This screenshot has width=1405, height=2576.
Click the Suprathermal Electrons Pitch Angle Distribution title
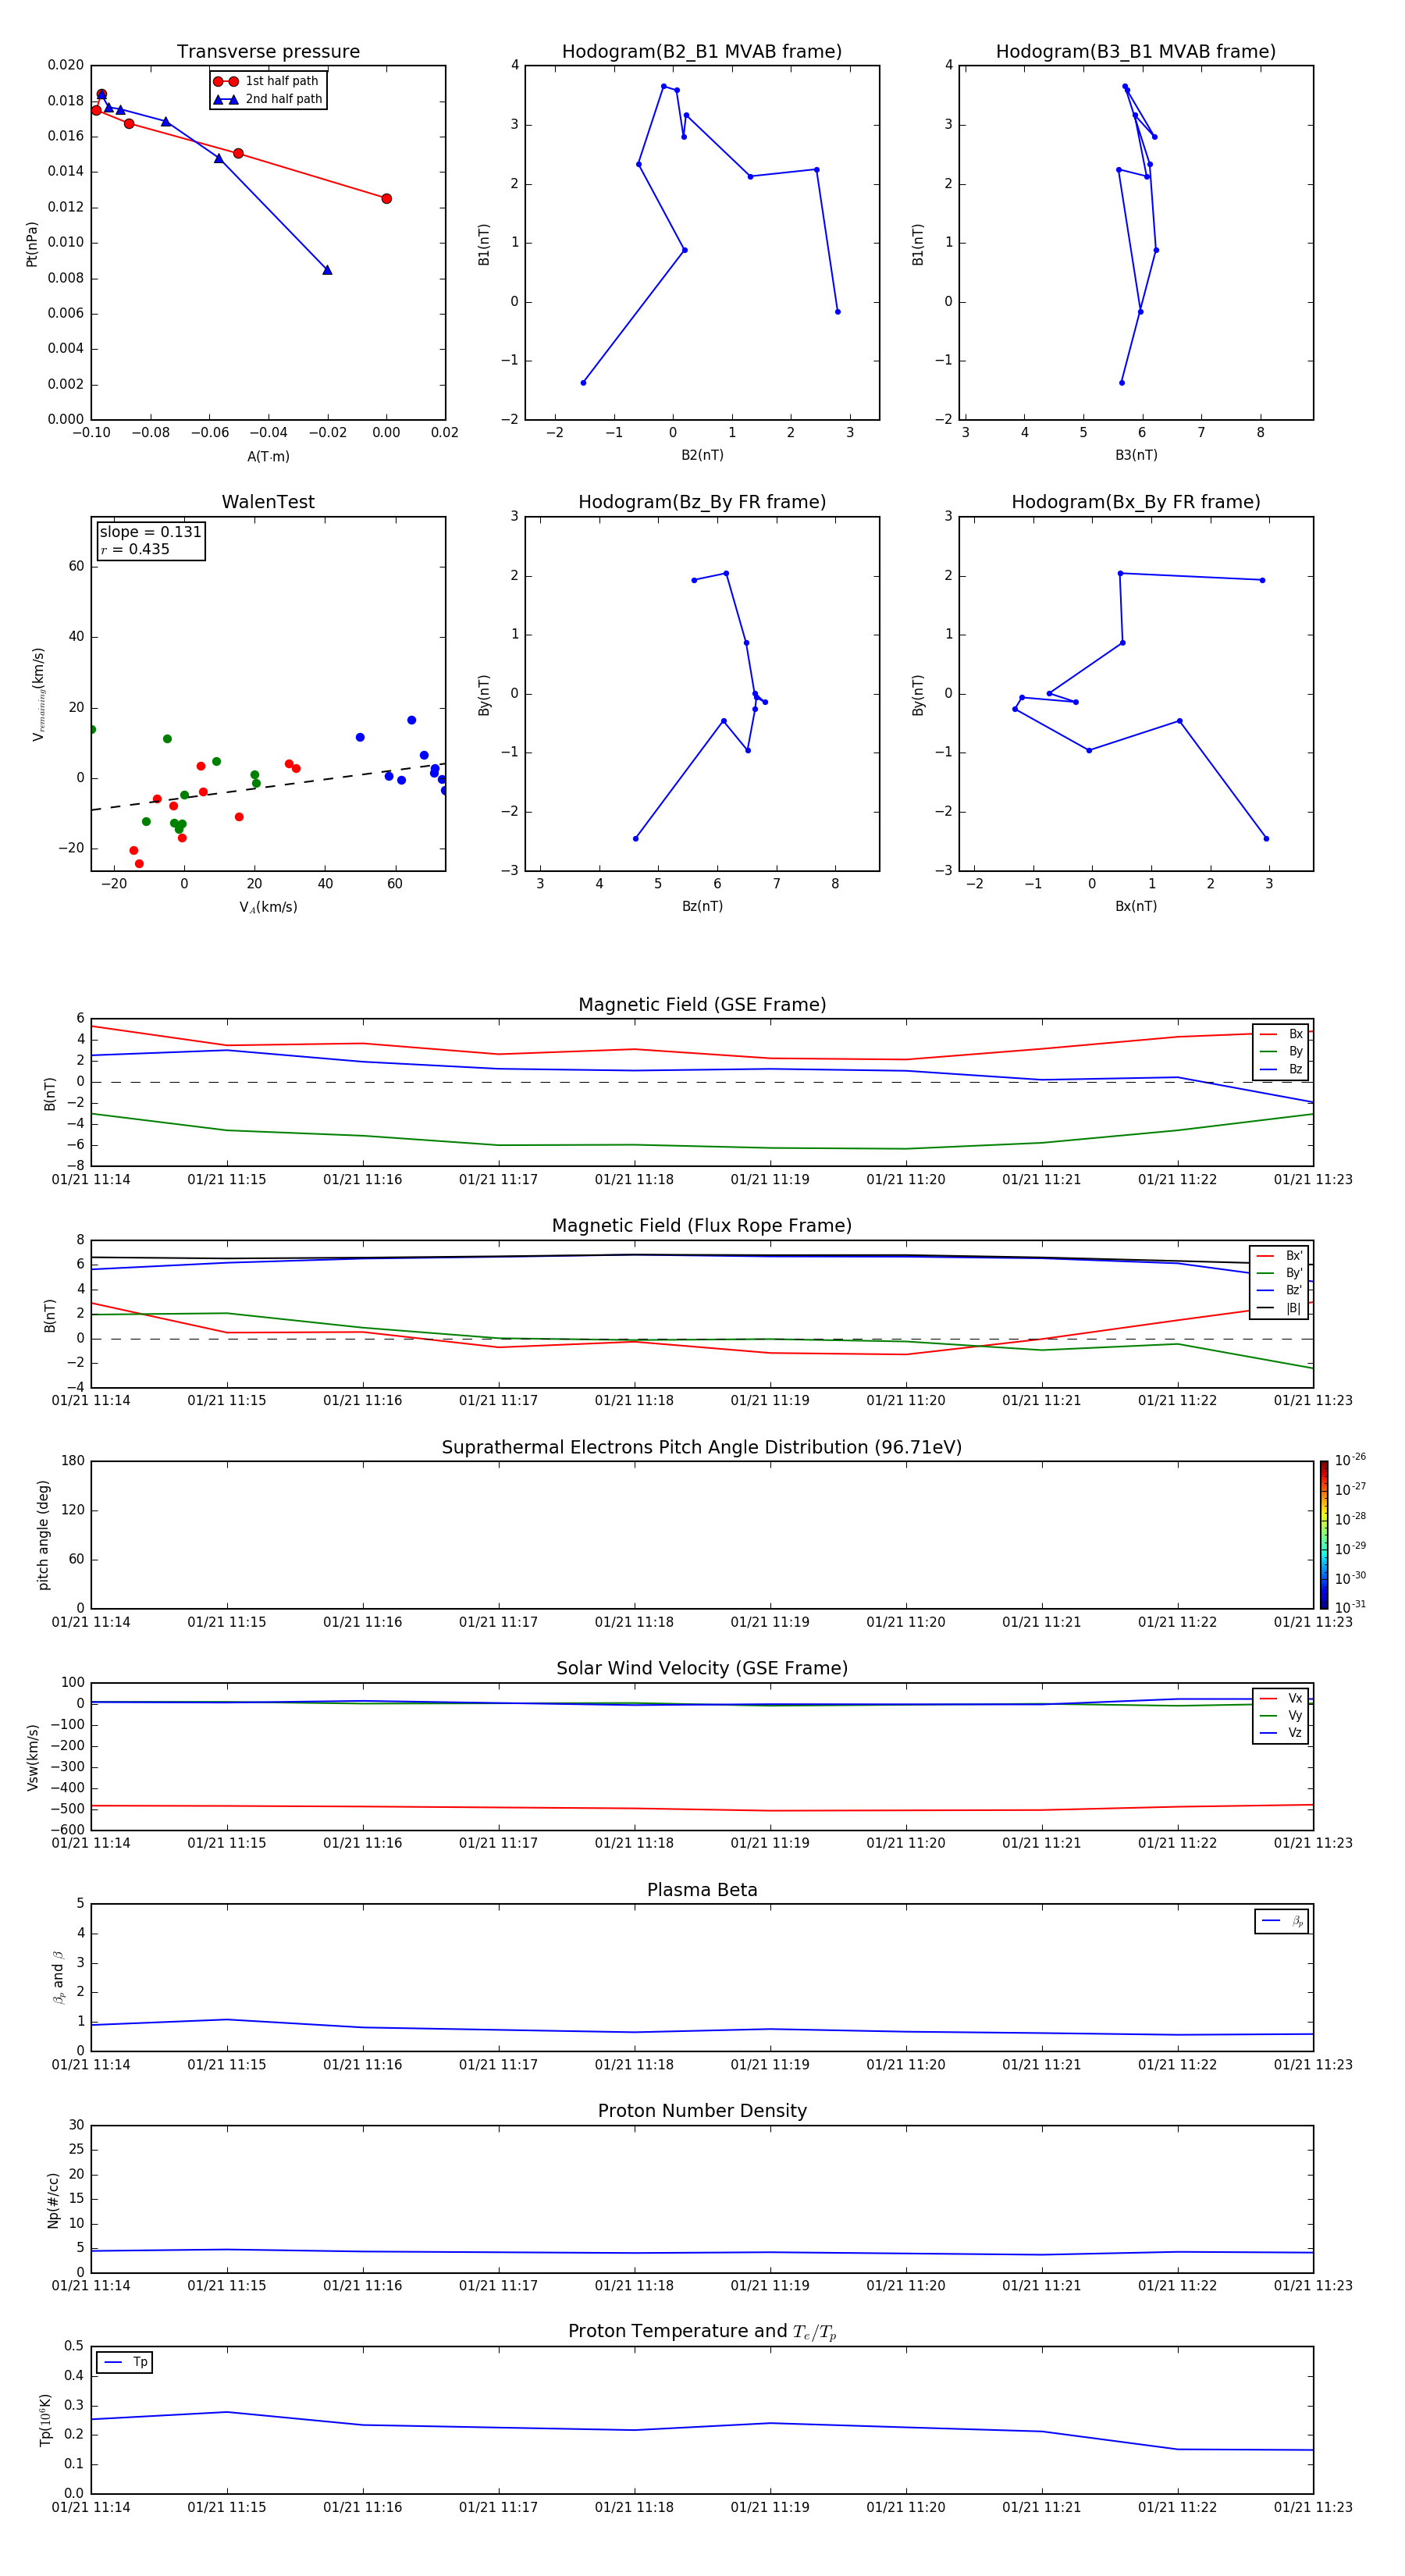pos(702,1448)
